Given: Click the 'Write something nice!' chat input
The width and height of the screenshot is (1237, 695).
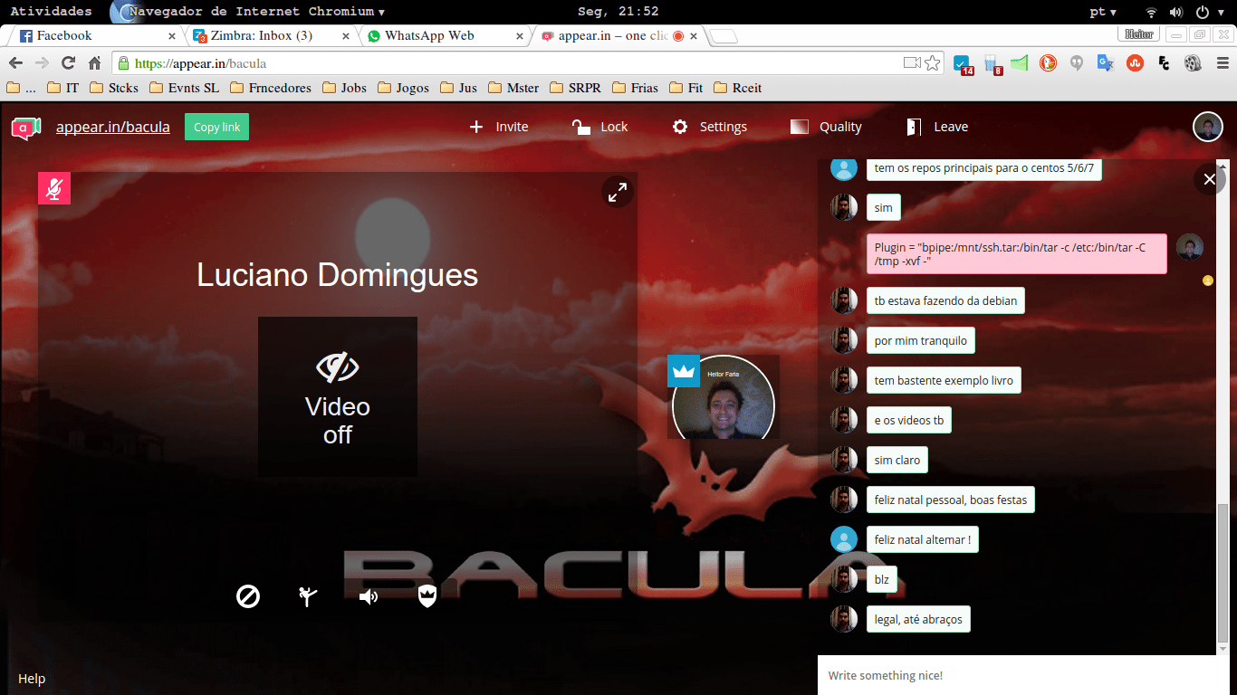Looking at the screenshot, I should click(x=1014, y=675).
